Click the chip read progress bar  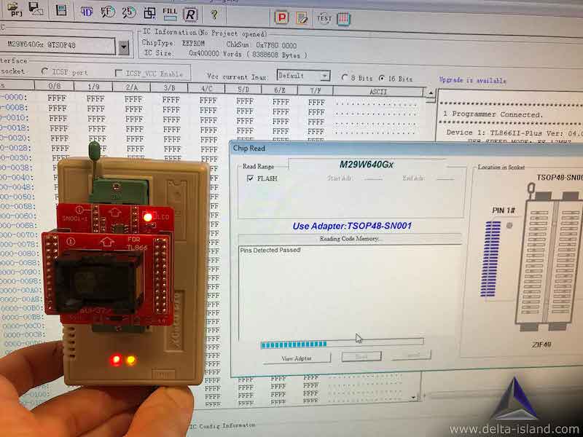(341, 344)
